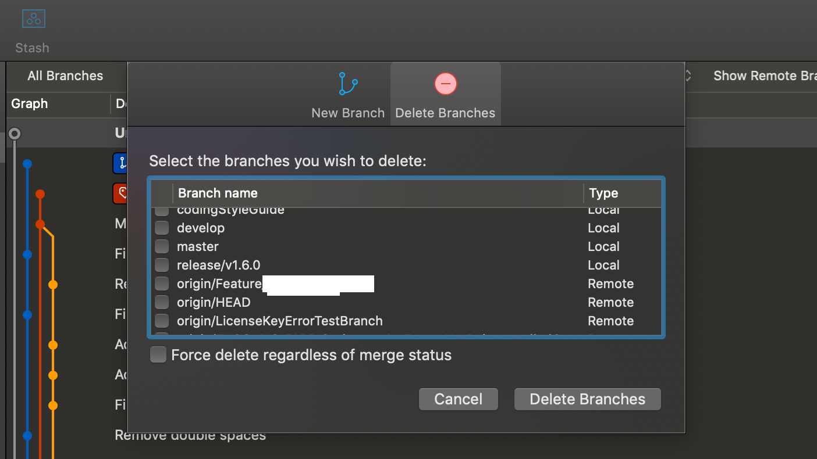Enable Force delete regardless of merge status
817x459 pixels.
pos(158,354)
